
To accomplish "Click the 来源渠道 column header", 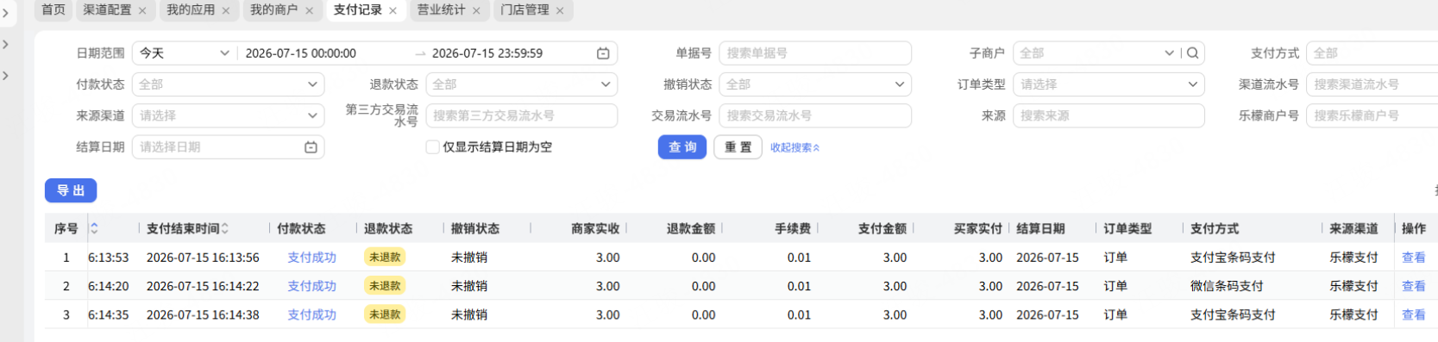I will pyautogui.click(x=1353, y=228).
